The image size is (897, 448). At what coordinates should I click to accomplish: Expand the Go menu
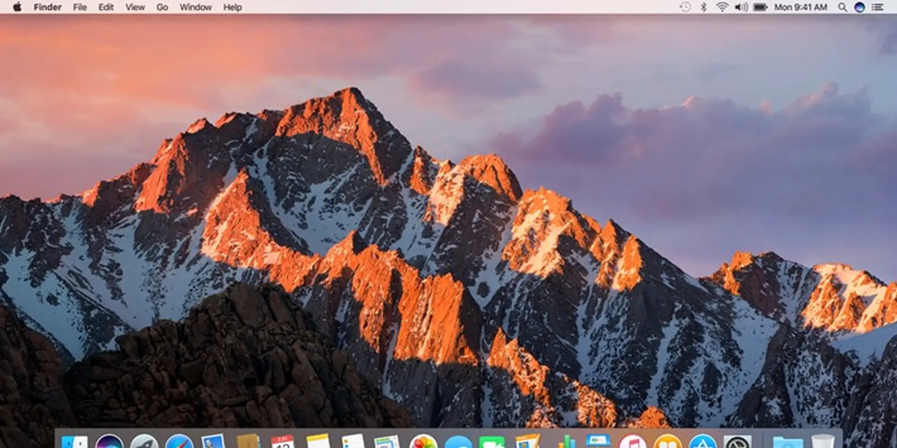162,7
